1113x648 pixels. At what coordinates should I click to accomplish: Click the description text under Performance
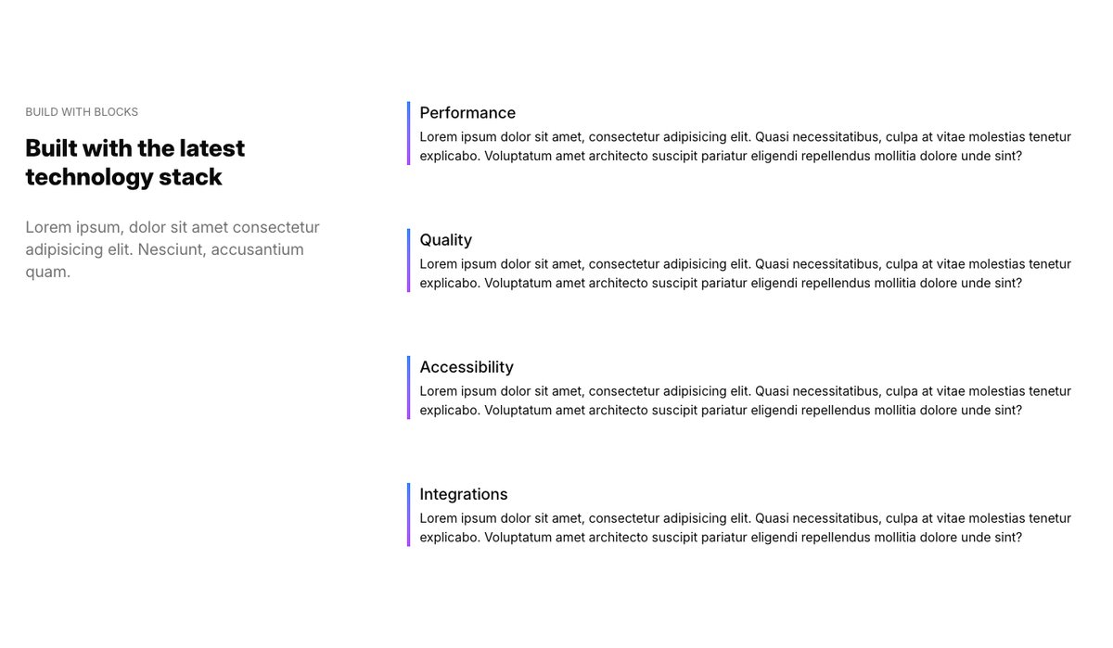746,146
